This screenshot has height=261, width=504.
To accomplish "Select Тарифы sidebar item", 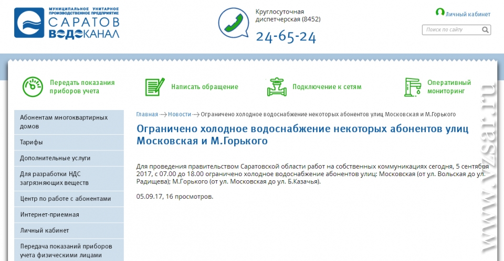I will 69,142.
